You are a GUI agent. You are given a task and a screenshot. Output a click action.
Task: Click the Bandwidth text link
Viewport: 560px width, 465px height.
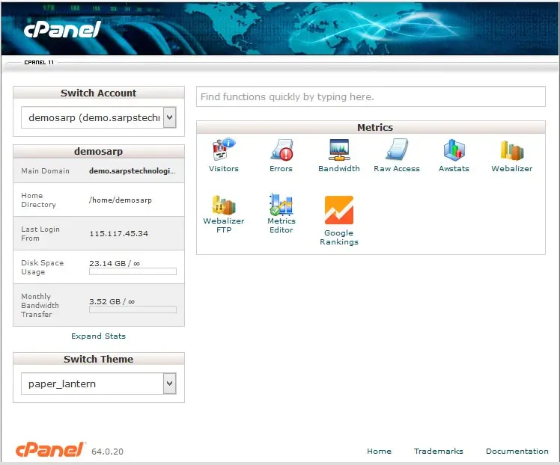(339, 169)
